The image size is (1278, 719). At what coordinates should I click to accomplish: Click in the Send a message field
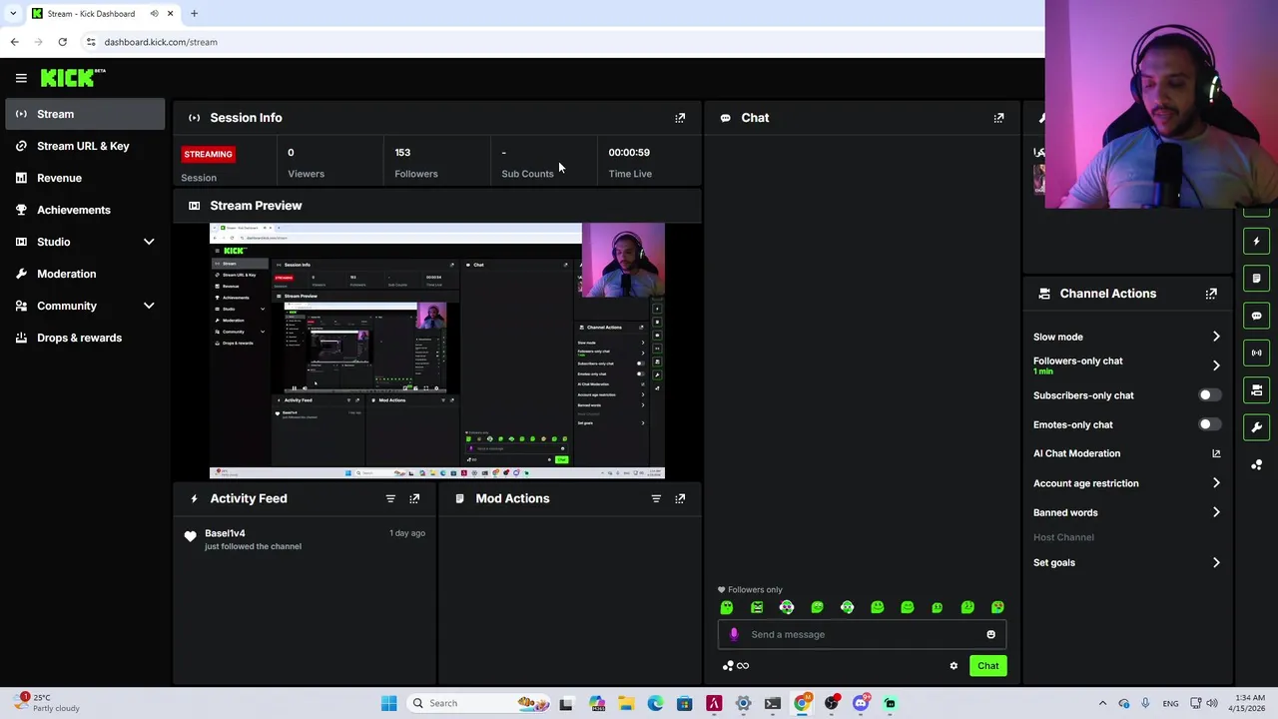[x=863, y=634]
